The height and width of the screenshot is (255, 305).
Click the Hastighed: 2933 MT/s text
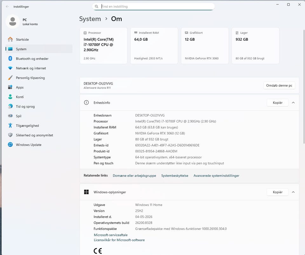[148, 59]
